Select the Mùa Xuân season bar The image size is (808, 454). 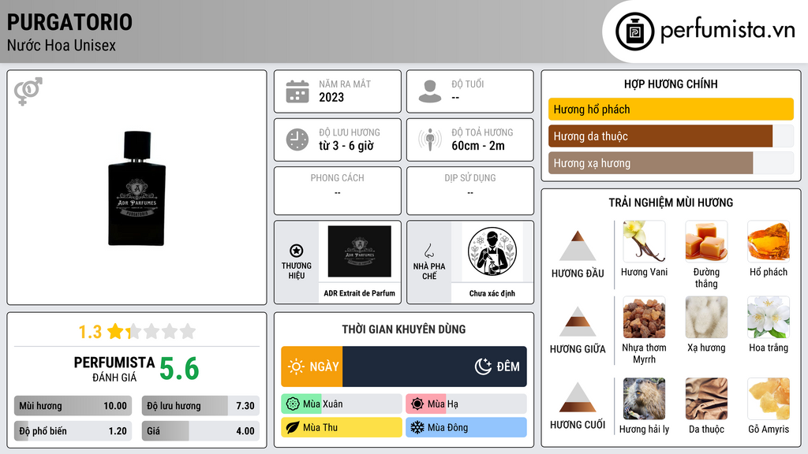pyautogui.click(x=342, y=404)
